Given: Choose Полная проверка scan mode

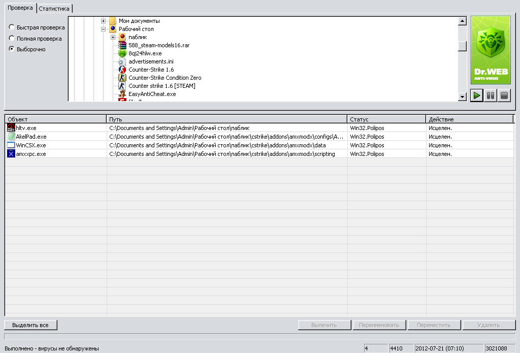Looking at the screenshot, I should pyautogui.click(x=12, y=38).
